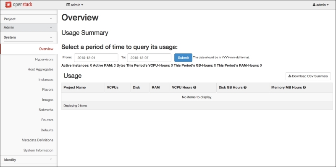Open the Hypervisors page
The height and width of the screenshot is (167, 336).
(x=44, y=59)
